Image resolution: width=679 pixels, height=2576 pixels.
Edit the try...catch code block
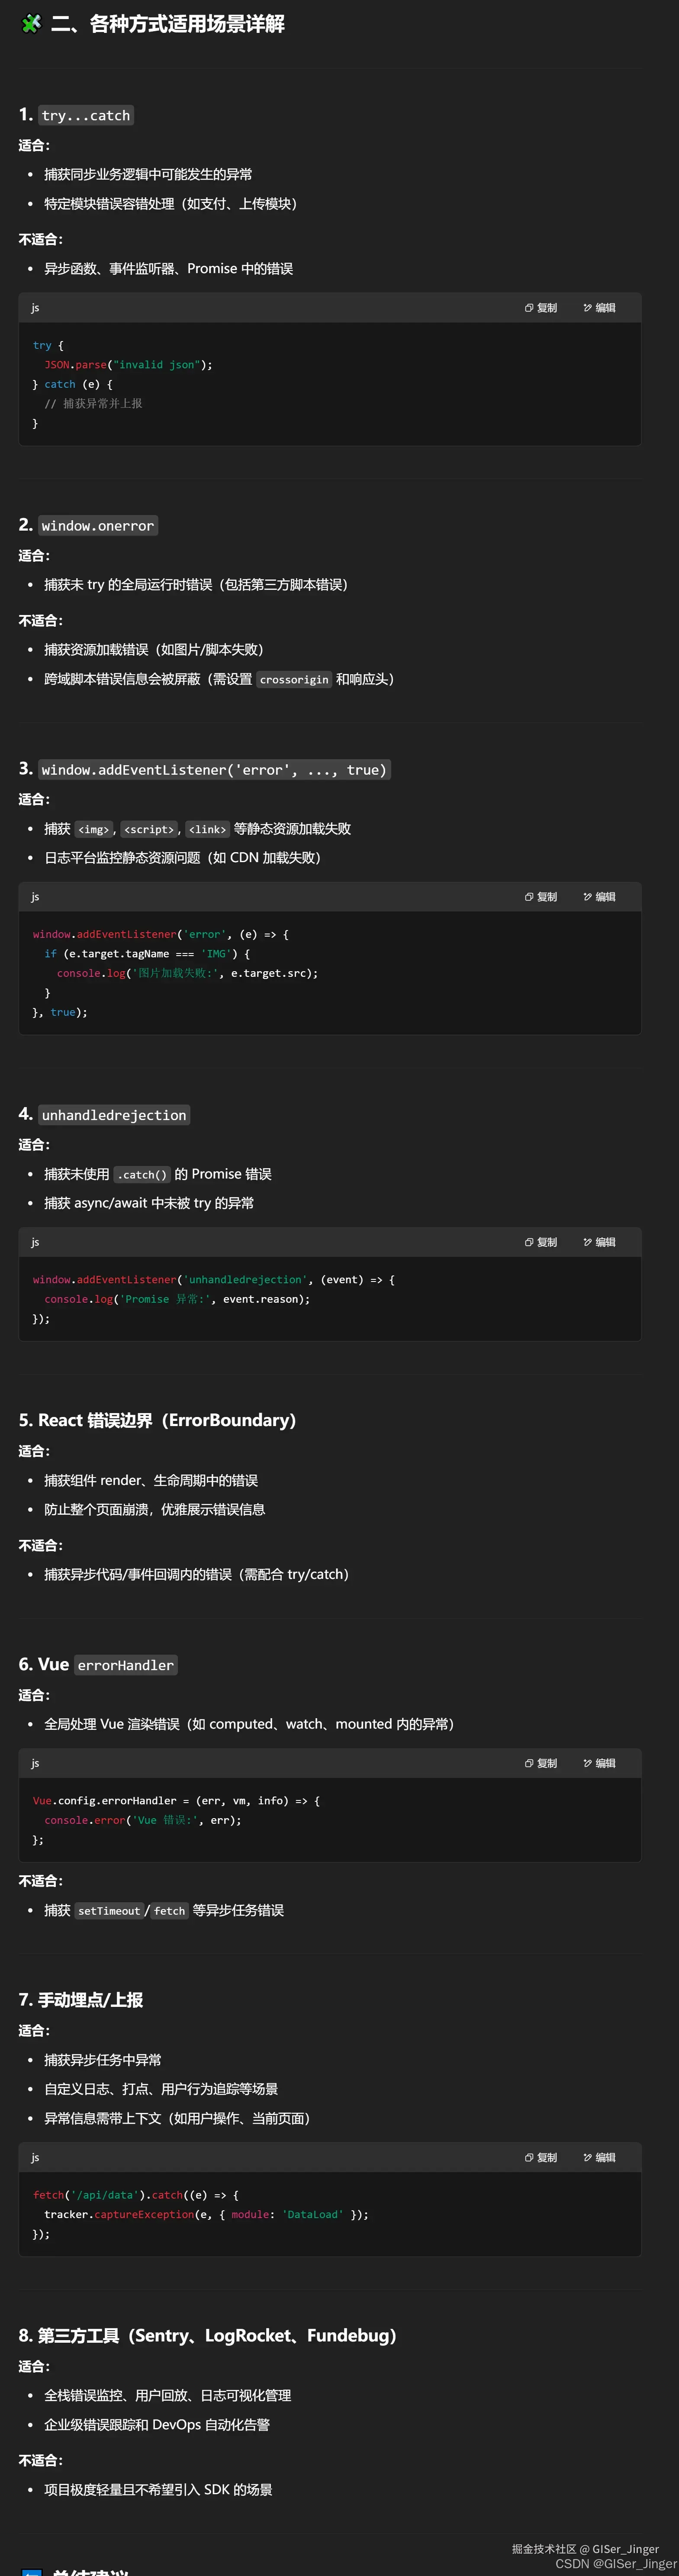(x=600, y=308)
